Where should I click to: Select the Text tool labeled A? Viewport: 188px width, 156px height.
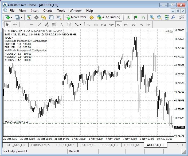coord(61,25)
